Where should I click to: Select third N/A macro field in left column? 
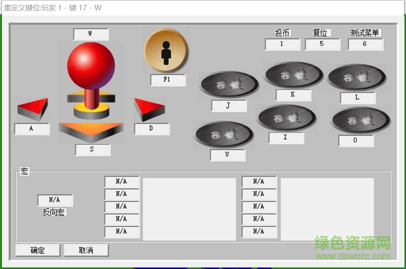pyautogui.click(x=122, y=207)
